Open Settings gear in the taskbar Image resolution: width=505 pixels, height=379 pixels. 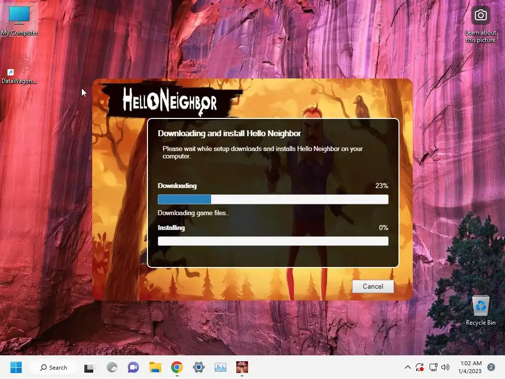coord(199,367)
